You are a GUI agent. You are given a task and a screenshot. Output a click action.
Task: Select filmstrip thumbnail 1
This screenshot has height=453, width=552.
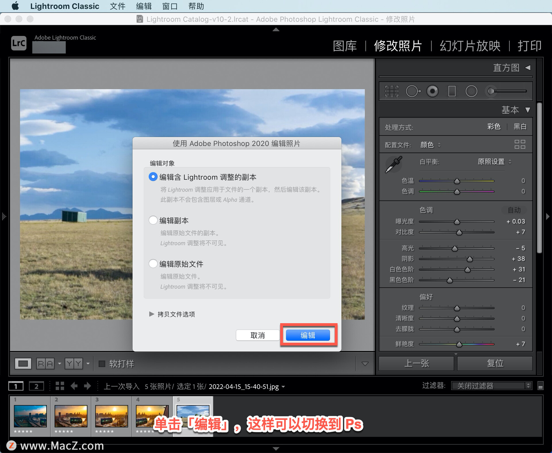tap(30, 416)
